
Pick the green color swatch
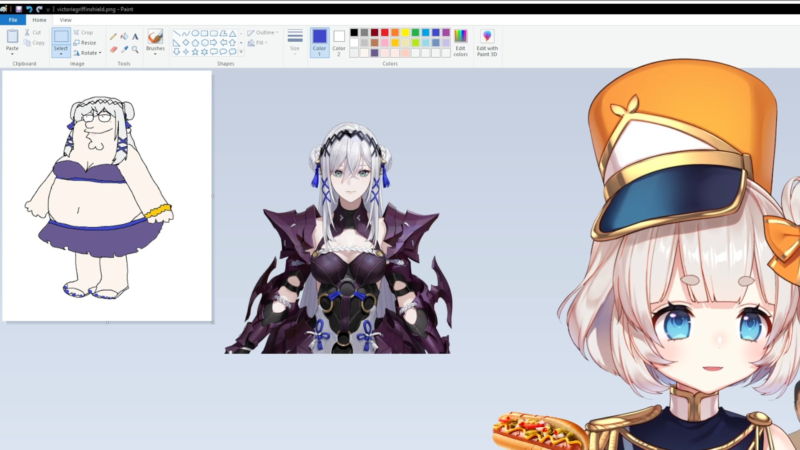click(x=415, y=33)
